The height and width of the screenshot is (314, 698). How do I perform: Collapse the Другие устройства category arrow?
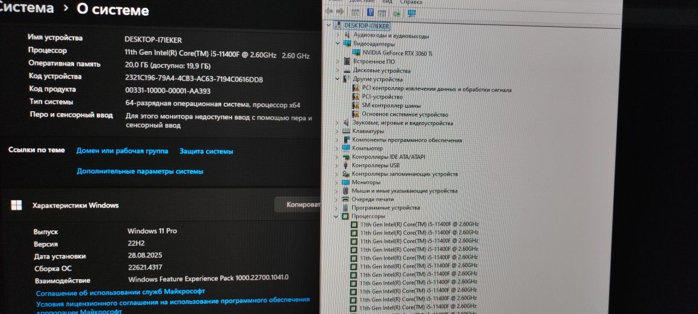click(x=338, y=79)
